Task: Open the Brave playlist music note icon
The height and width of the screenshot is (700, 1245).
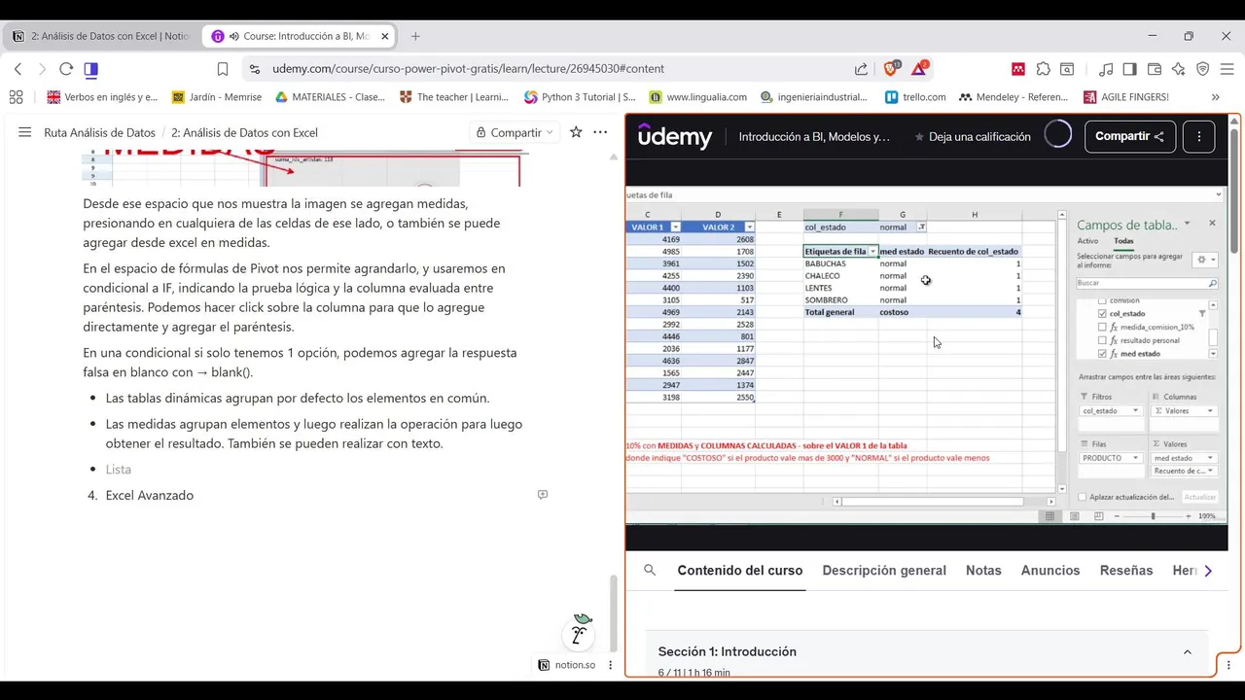Action: (x=1106, y=69)
